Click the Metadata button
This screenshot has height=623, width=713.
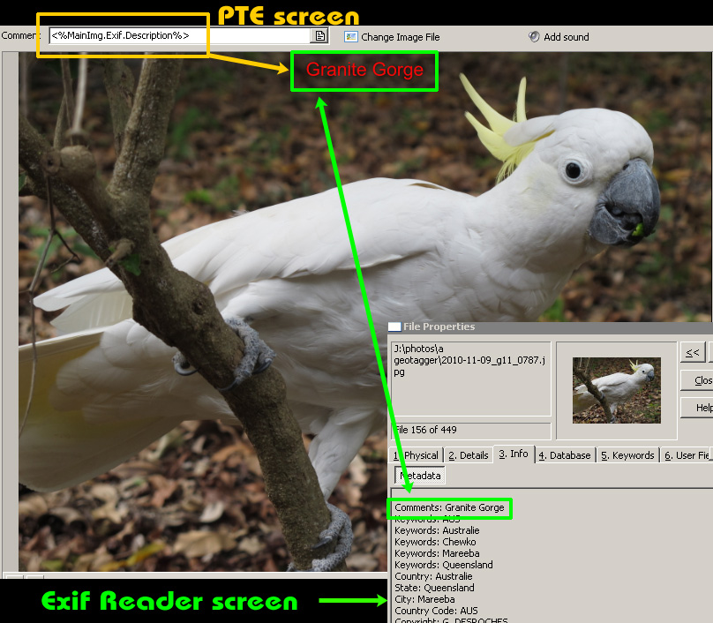(420, 476)
